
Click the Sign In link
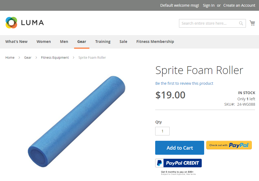(x=209, y=5)
